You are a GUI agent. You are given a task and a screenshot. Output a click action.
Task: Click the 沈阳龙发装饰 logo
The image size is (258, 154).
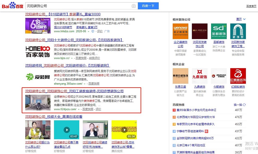(x=200, y=31)
